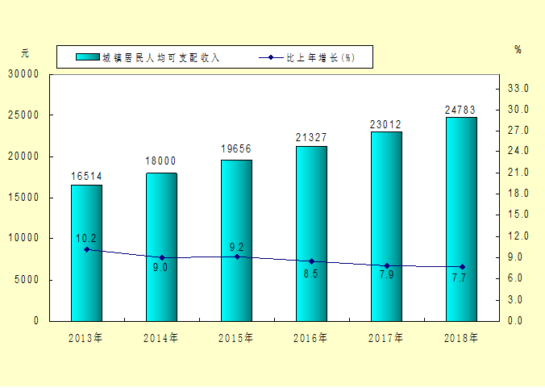This screenshot has height=388, width=545.
Task: Select the value label 16514
Action: pos(86,177)
